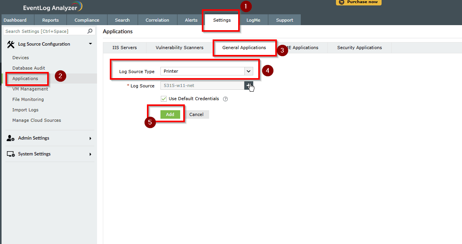Screen dimensions: 462x244
Task: Click the EventLog Analyzer logo
Action: [53, 7]
